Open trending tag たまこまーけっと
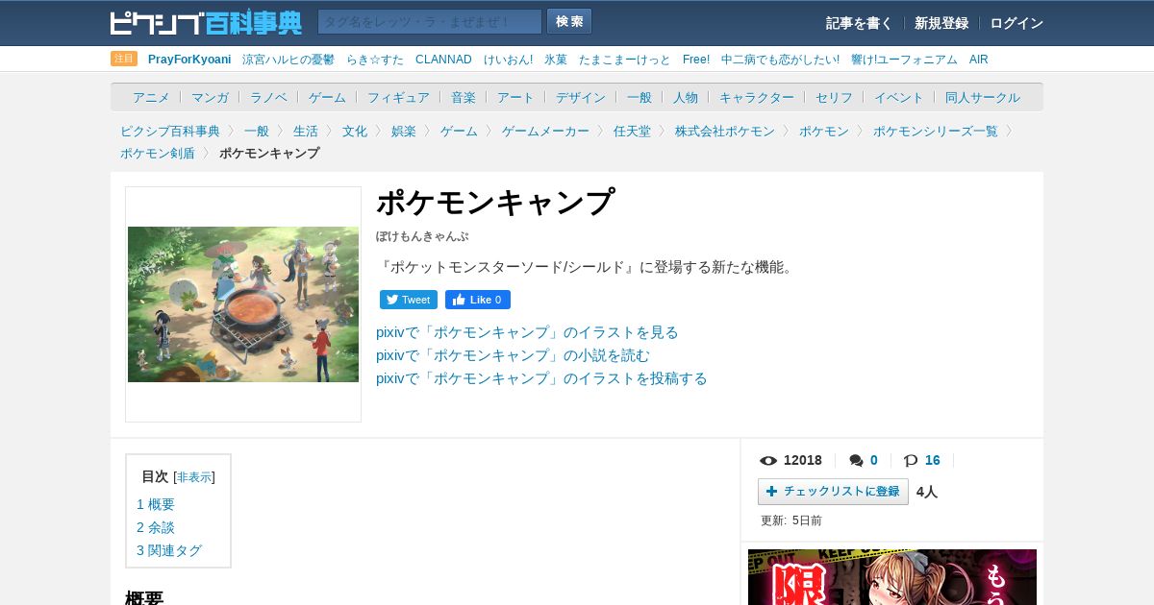Viewport: 1154px width, 605px height. pos(625,60)
